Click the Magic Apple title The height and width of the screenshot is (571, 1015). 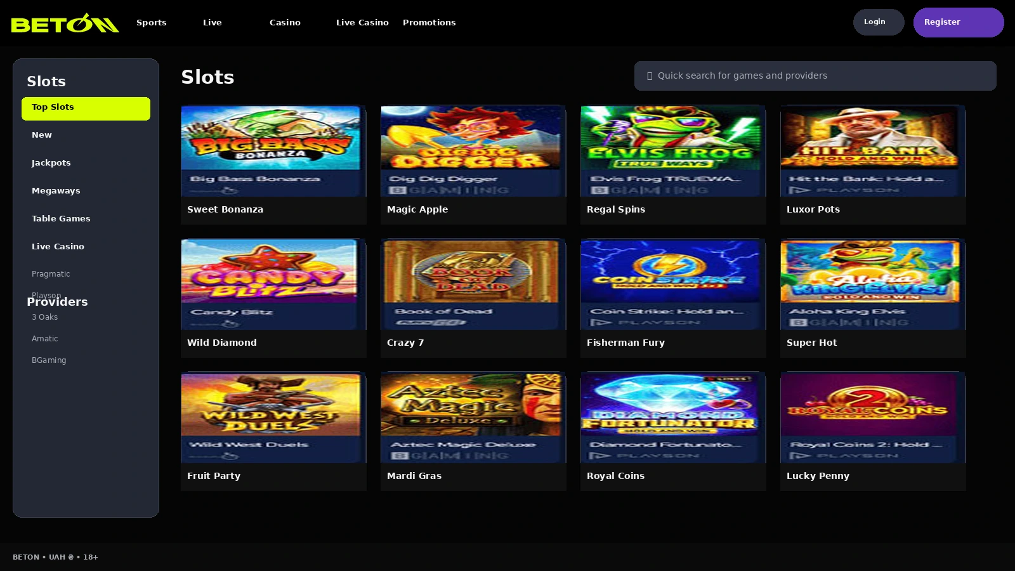click(x=417, y=209)
